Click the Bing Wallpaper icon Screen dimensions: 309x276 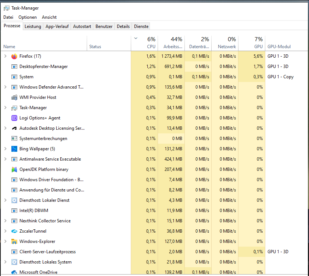point(14,149)
